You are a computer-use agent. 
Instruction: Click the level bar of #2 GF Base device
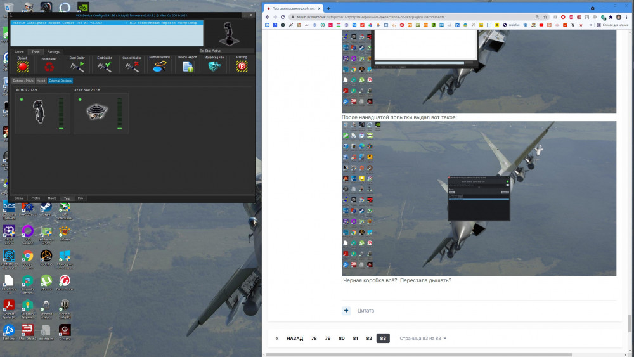pos(119,114)
